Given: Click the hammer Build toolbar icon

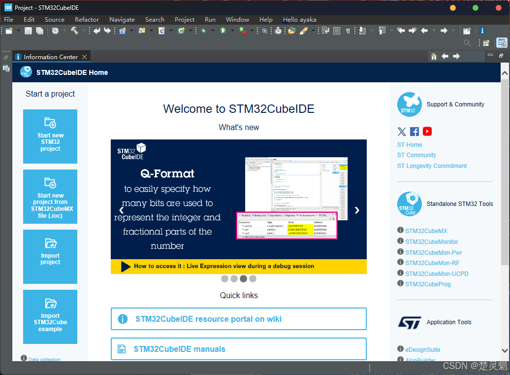Looking at the screenshot, I should click(74, 31).
